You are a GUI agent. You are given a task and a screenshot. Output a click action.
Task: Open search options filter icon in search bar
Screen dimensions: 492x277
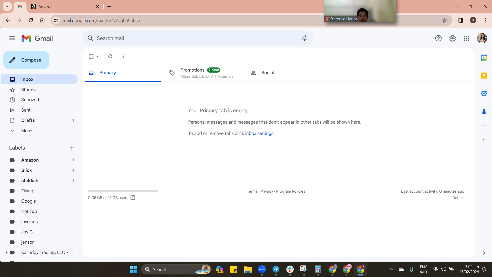tap(304, 38)
